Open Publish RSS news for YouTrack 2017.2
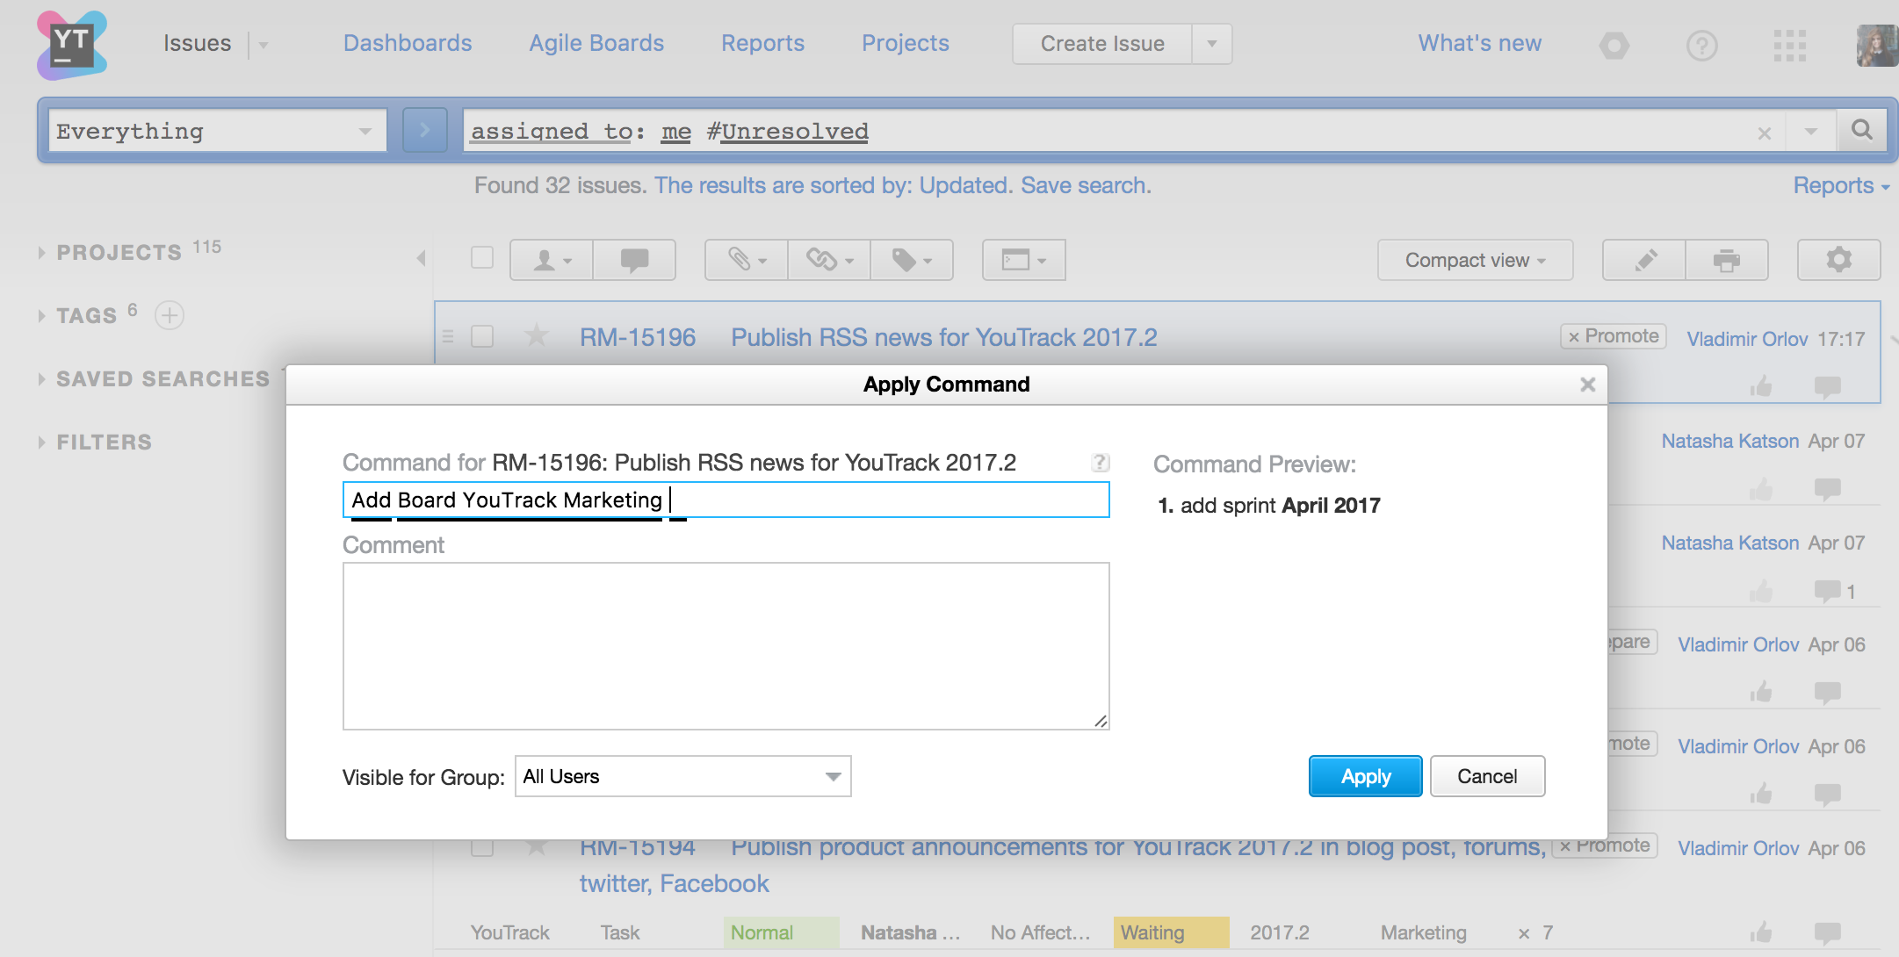 coord(944,337)
